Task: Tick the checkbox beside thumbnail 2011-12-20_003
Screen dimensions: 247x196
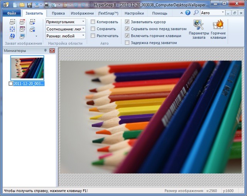Action: [x=10, y=83]
